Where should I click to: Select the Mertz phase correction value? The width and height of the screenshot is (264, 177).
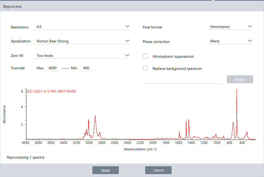pyautogui.click(x=215, y=41)
